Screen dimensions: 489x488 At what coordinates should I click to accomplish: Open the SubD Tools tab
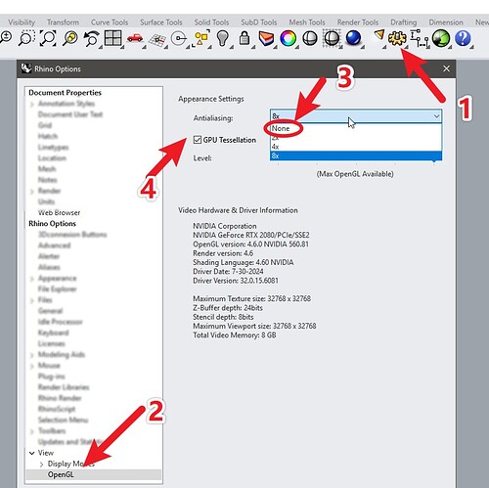258,22
